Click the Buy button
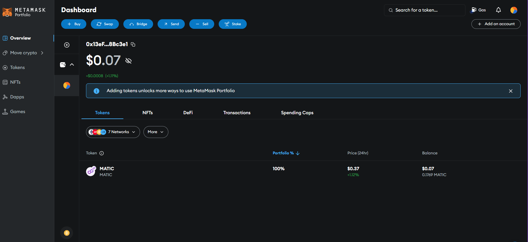Viewport: 528px width, 242px height. 74,24
